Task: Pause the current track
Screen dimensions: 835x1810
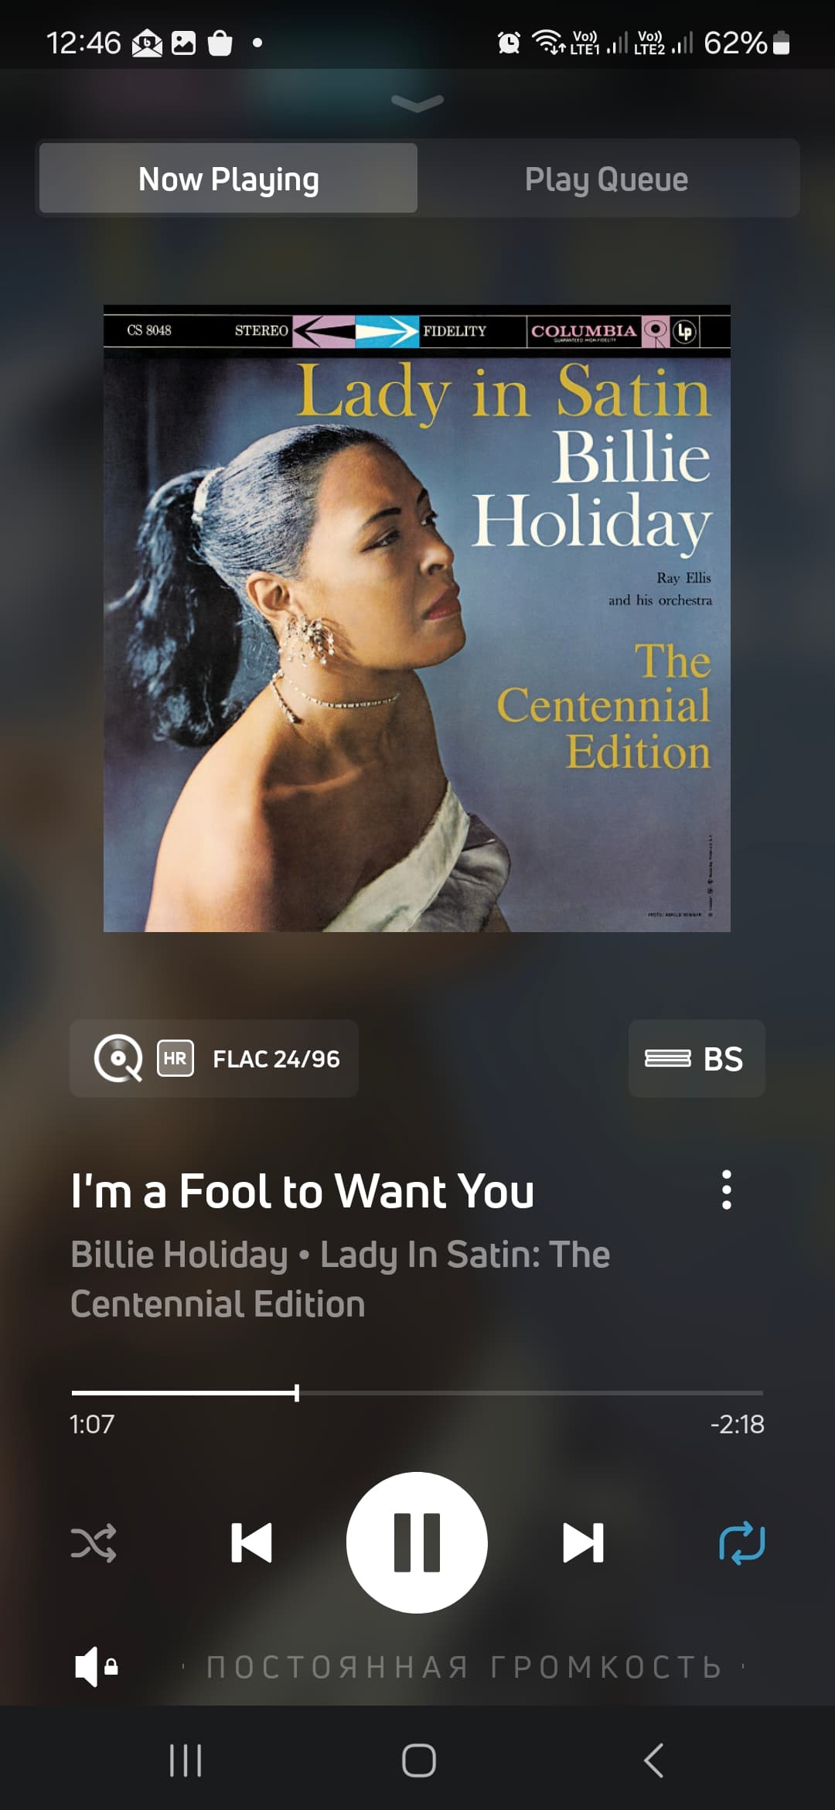Action: (417, 1542)
